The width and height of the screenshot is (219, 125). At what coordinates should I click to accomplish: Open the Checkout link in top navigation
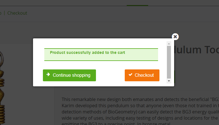coord(17,13)
